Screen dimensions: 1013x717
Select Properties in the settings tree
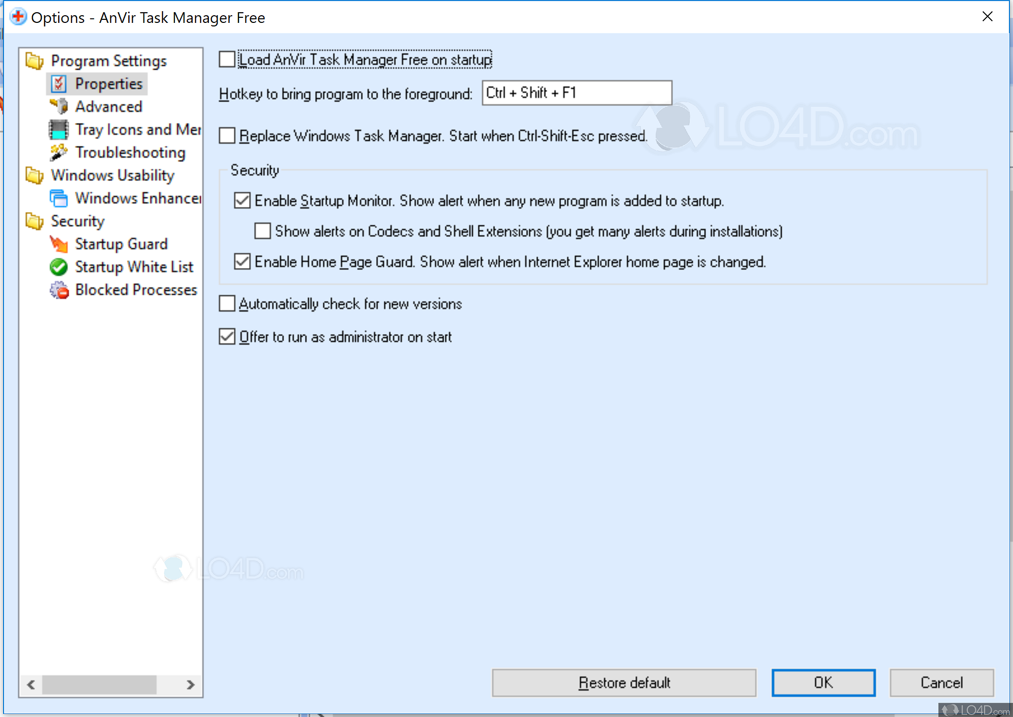coord(109,84)
